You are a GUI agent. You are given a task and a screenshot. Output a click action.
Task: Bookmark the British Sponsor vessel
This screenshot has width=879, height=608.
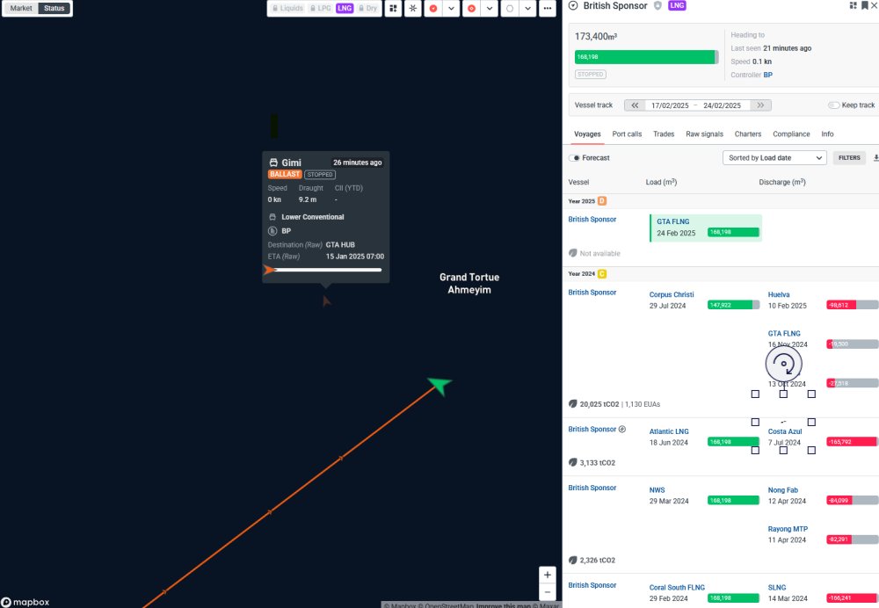864,5
